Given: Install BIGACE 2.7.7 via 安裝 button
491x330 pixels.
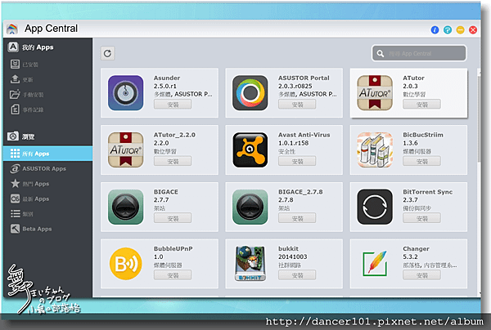Looking at the screenshot, I should click(173, 218).
